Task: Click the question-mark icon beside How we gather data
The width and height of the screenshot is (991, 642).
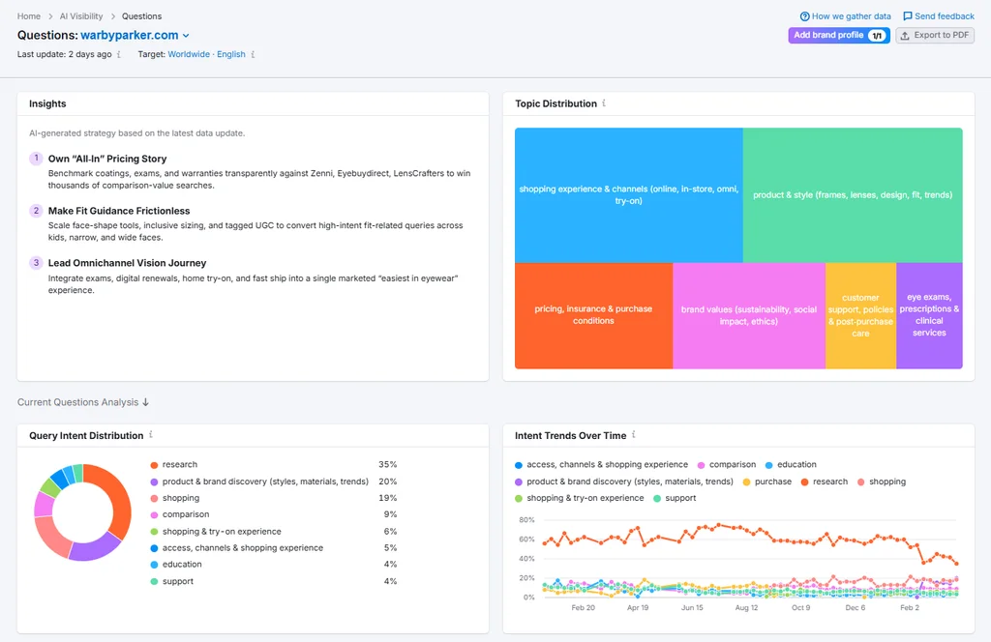Action: [804, 16]
